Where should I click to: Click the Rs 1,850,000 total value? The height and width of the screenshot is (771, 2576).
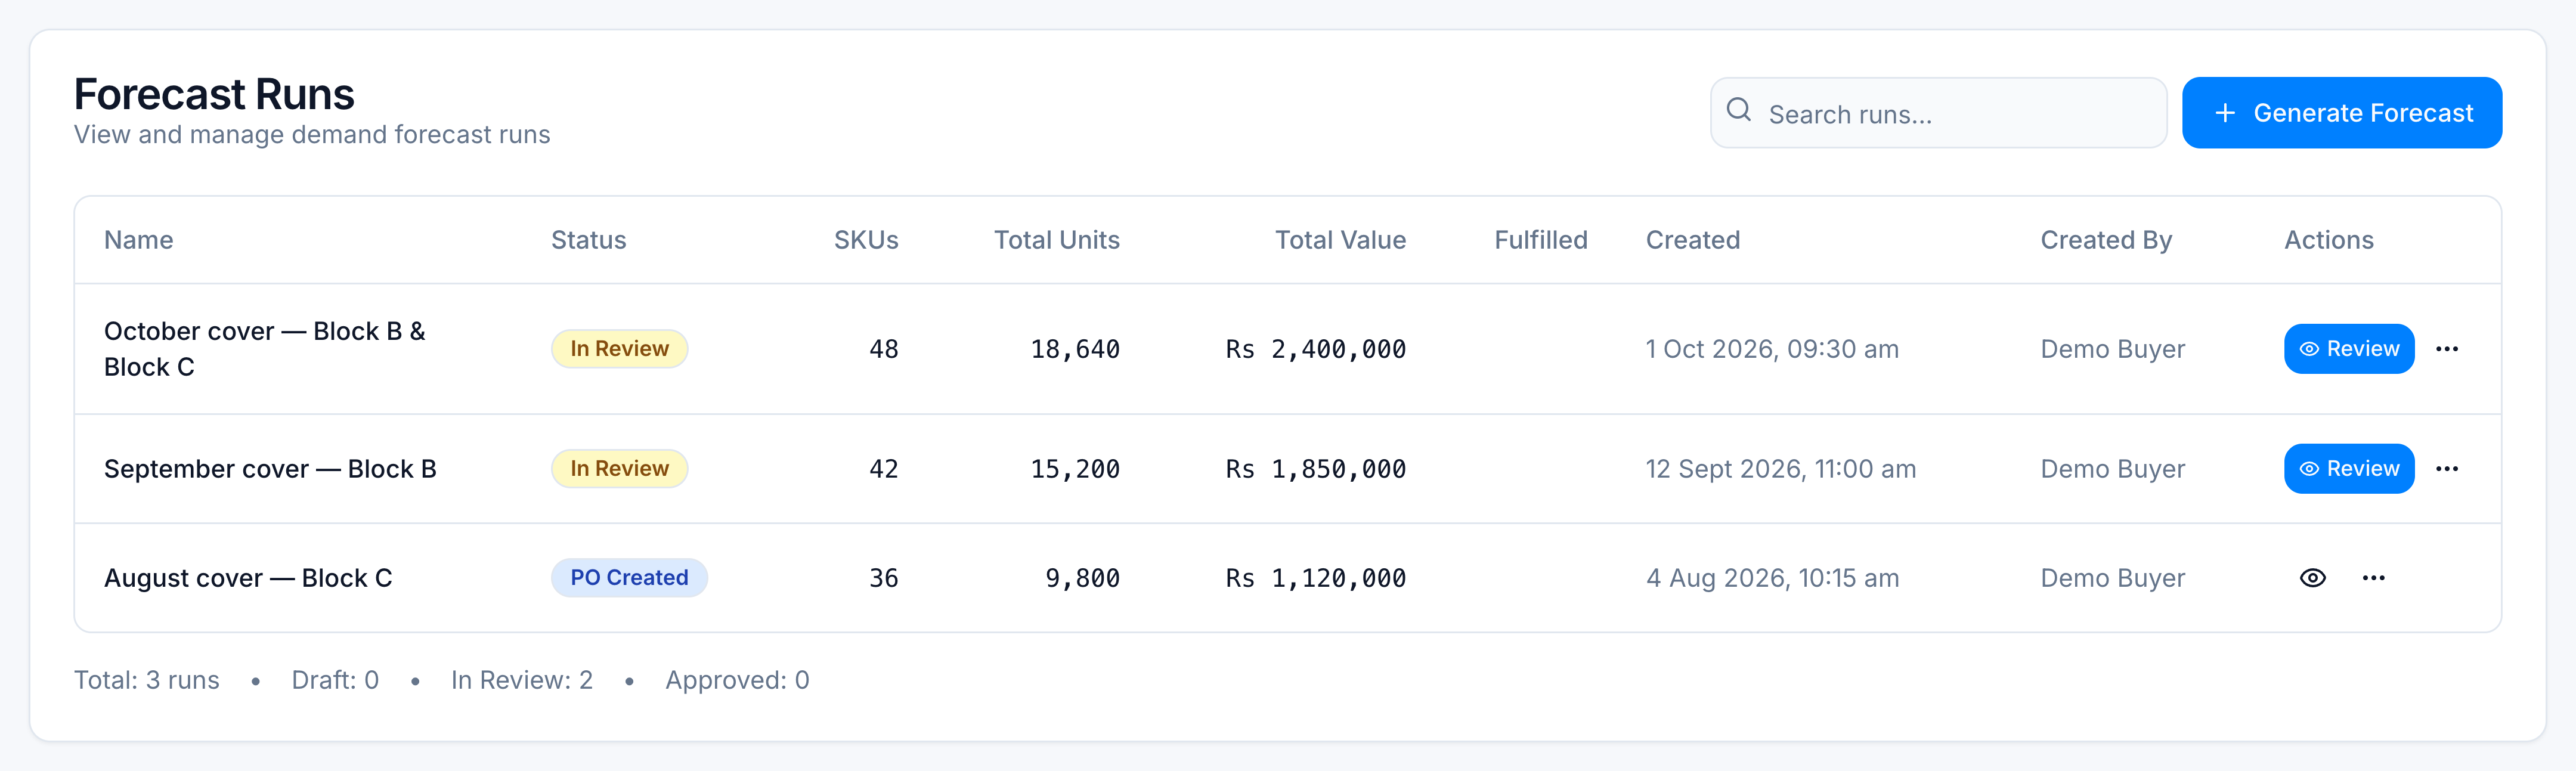point(1315,469)
